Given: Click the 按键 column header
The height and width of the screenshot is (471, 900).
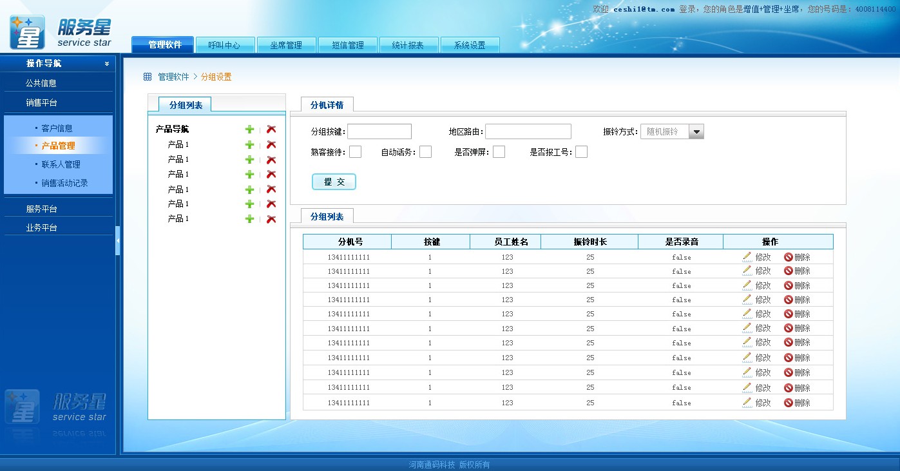Looking at the screenshot, I should (x=431, y=242).
